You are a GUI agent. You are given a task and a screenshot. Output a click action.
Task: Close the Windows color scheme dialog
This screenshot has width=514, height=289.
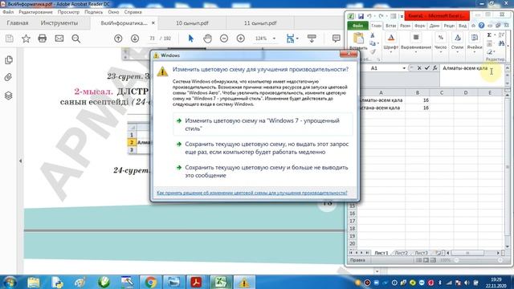349,54
